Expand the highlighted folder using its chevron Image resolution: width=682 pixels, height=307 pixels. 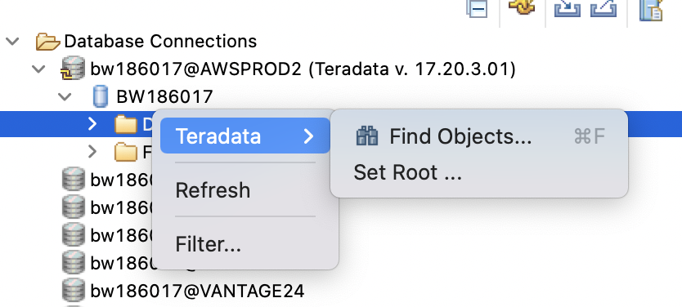[x=92, y=124]
